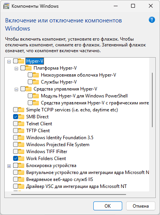Click the Отмена button
The width and height of the screenshot is (160, 215).
pos(141,206)
